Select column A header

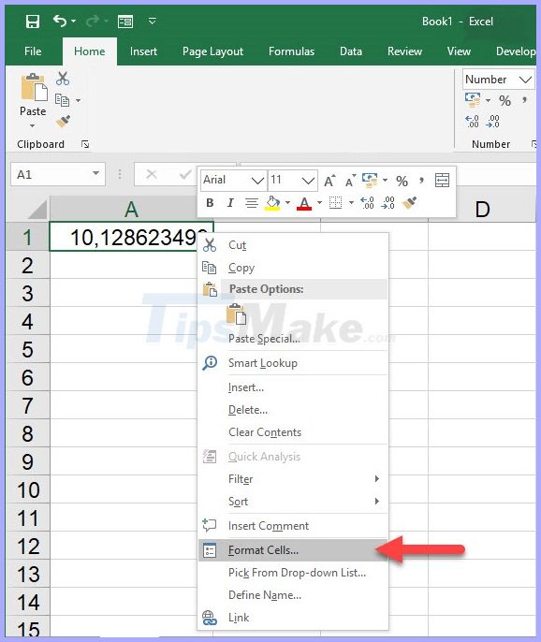tap(131, 210)
